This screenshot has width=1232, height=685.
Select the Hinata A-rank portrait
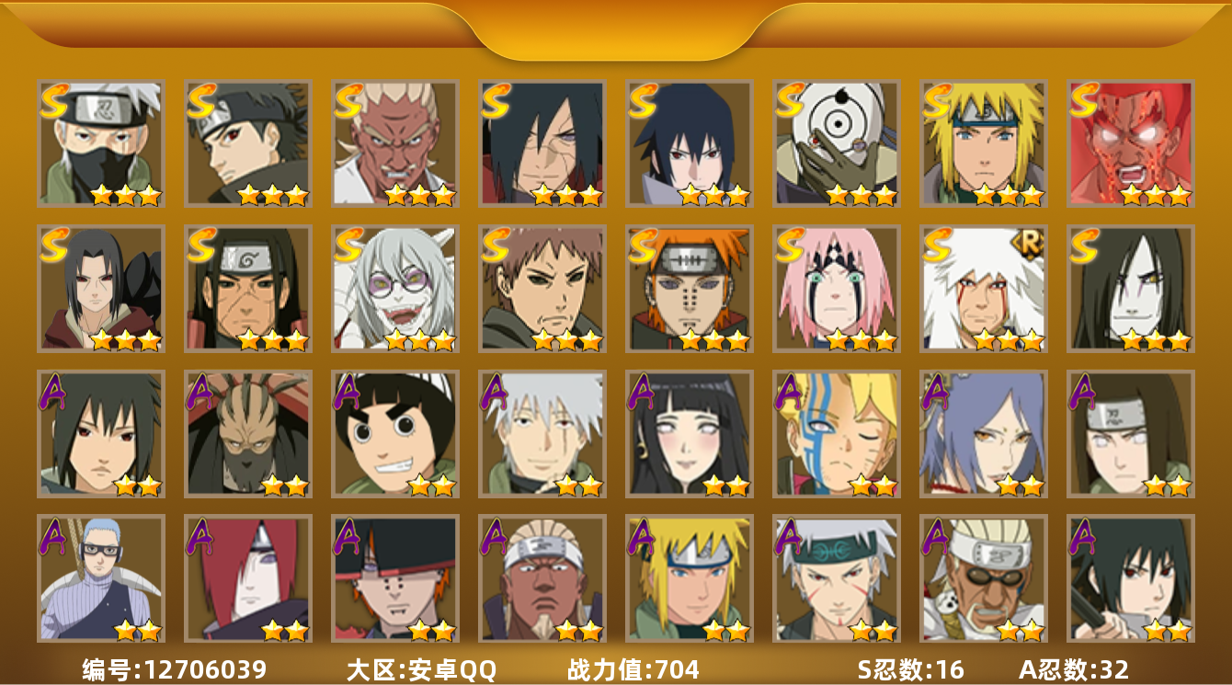point(689,433)
